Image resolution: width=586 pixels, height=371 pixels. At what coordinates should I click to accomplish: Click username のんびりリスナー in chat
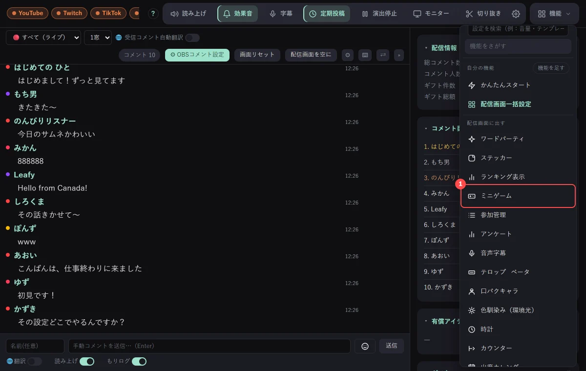click(x=45, y=121)
